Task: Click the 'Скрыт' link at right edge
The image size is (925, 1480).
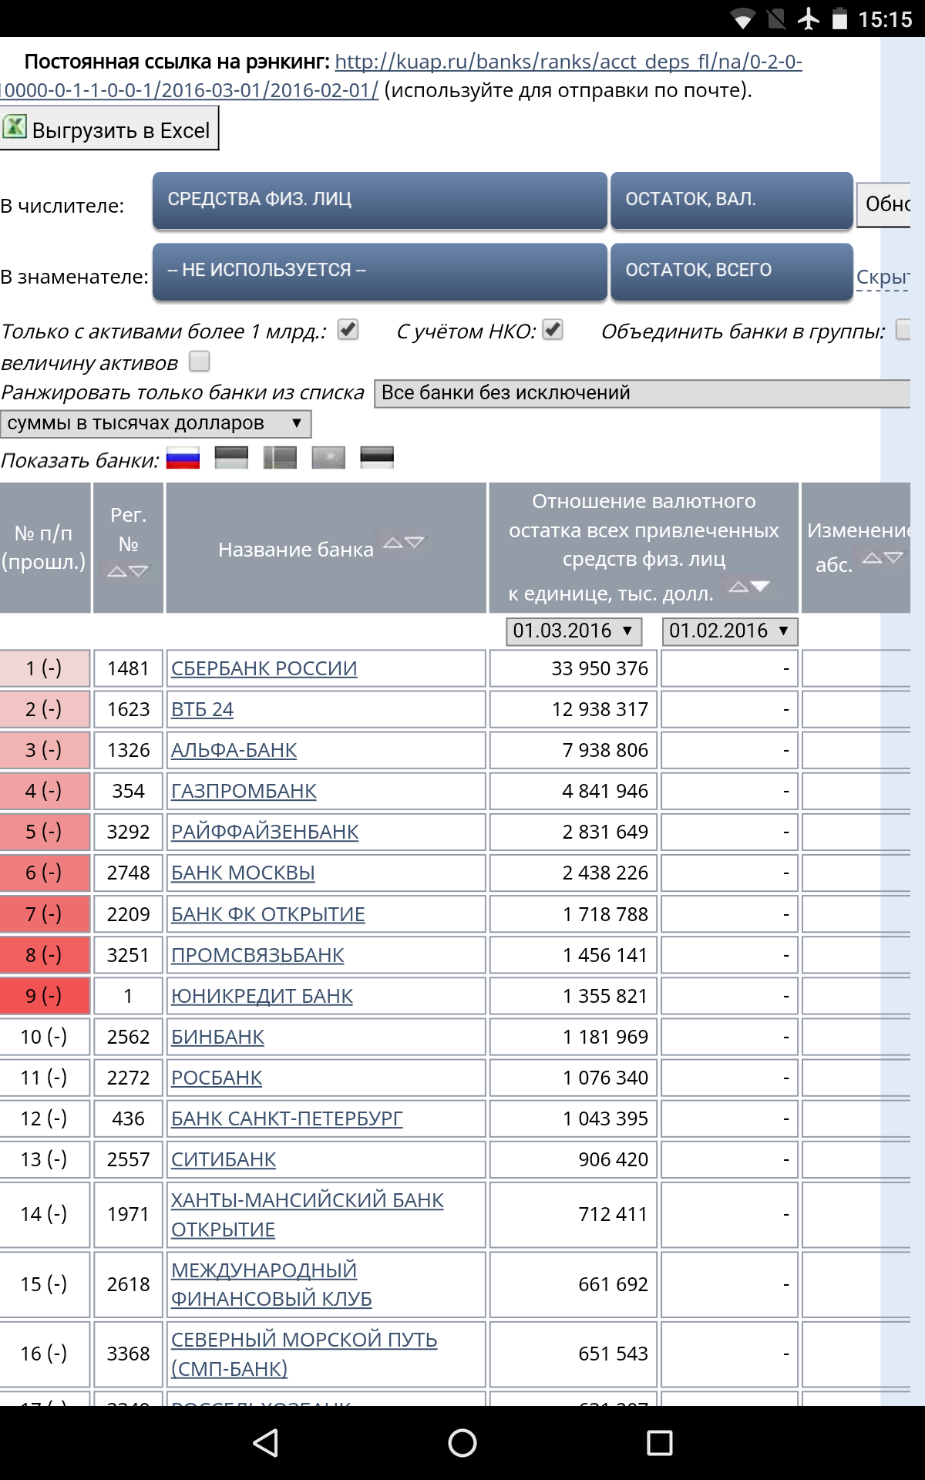Action: pyautogui.click(x=883, y=277)
